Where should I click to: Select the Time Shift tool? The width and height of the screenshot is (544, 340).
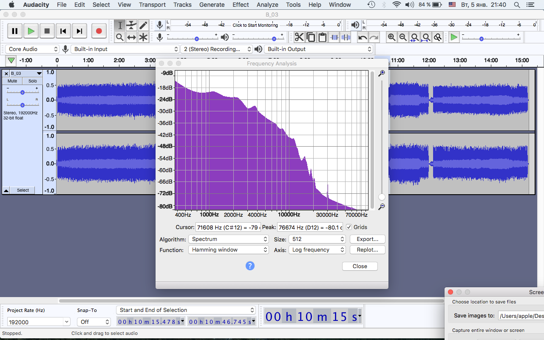(132, 37)
